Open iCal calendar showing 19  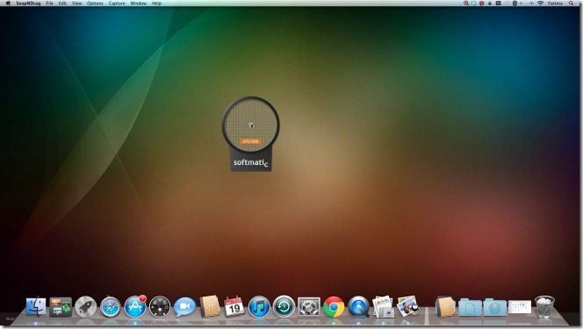(234, 306)
